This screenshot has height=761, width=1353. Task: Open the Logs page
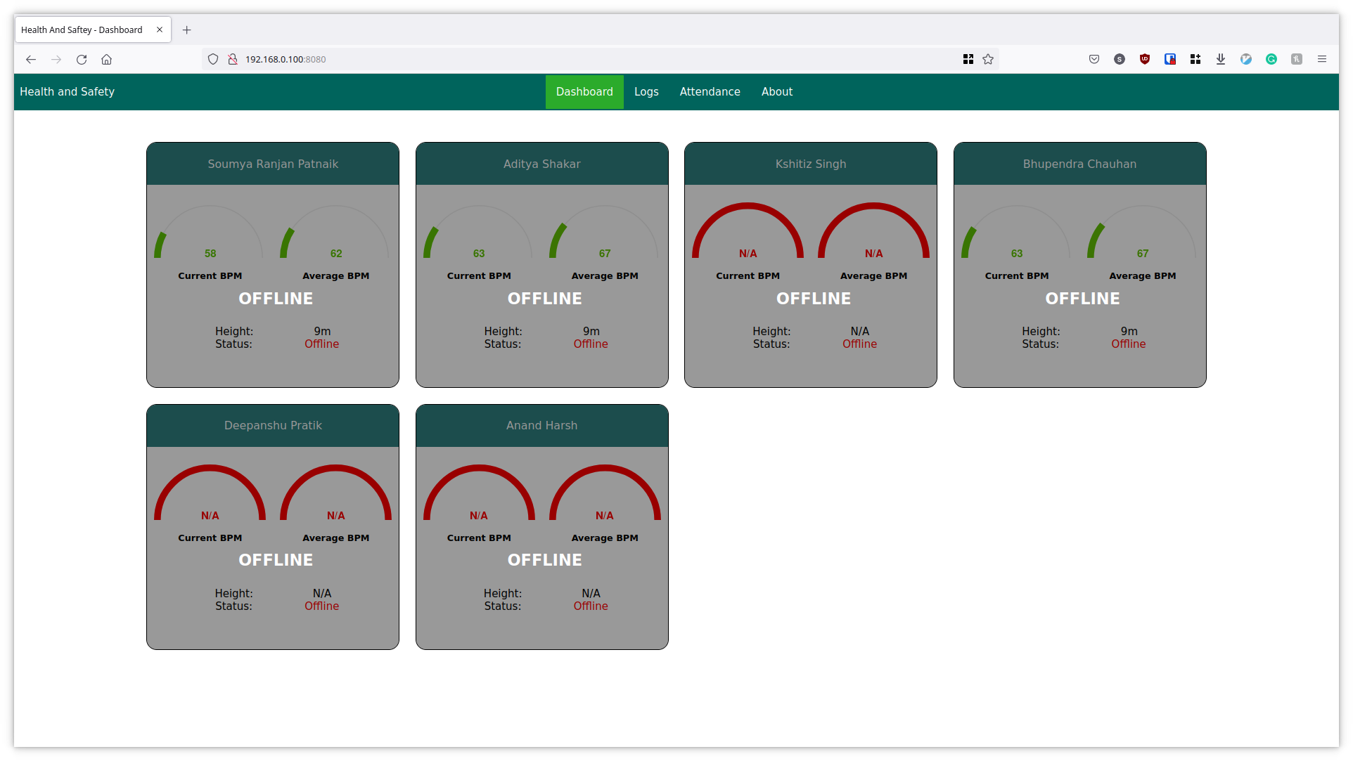click(646, 91)
